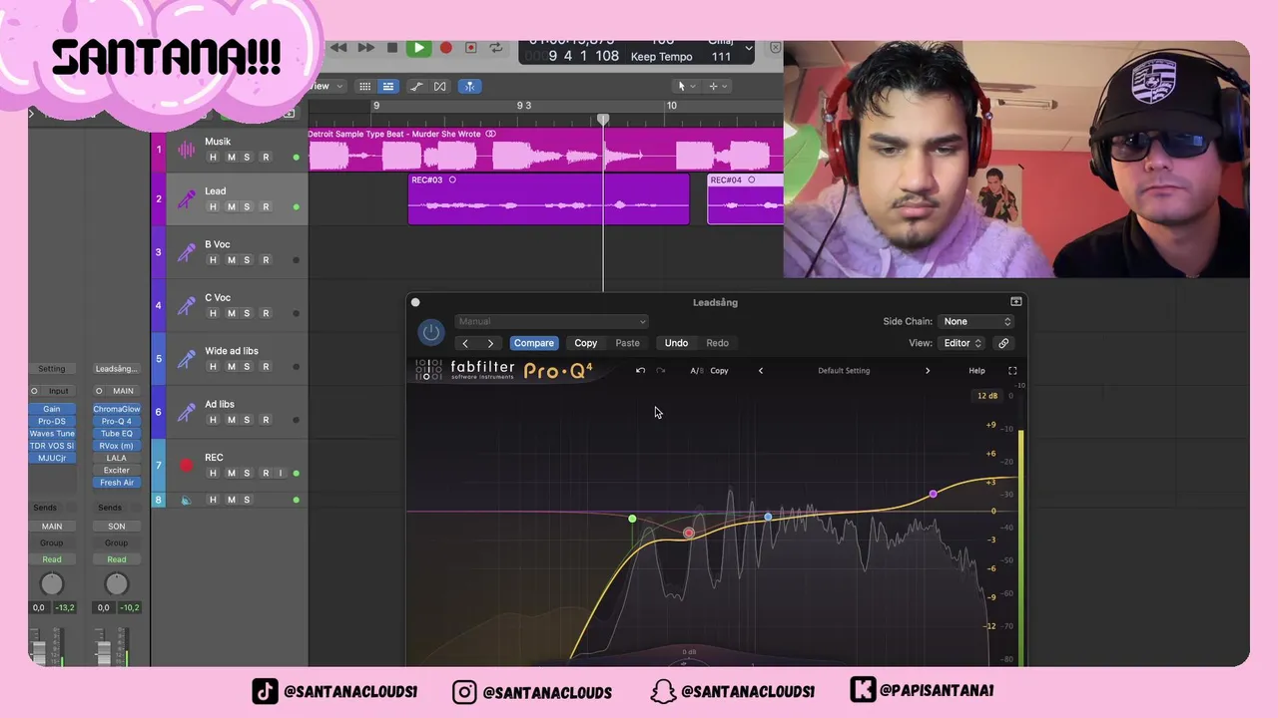This screenshot has width=1278, height=718.
Task: Select the grid view icon in tracks toolbar
Action: pyautogui.click(x=365, y=87)
